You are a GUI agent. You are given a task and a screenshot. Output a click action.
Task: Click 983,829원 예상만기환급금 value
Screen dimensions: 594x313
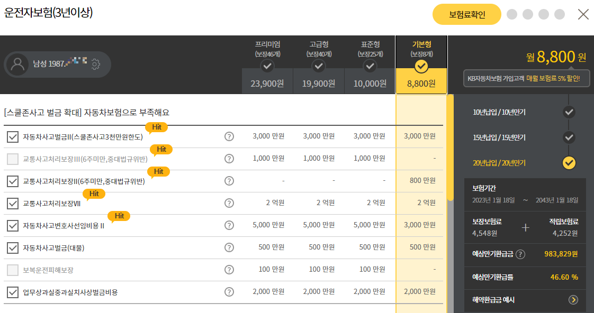561,254
